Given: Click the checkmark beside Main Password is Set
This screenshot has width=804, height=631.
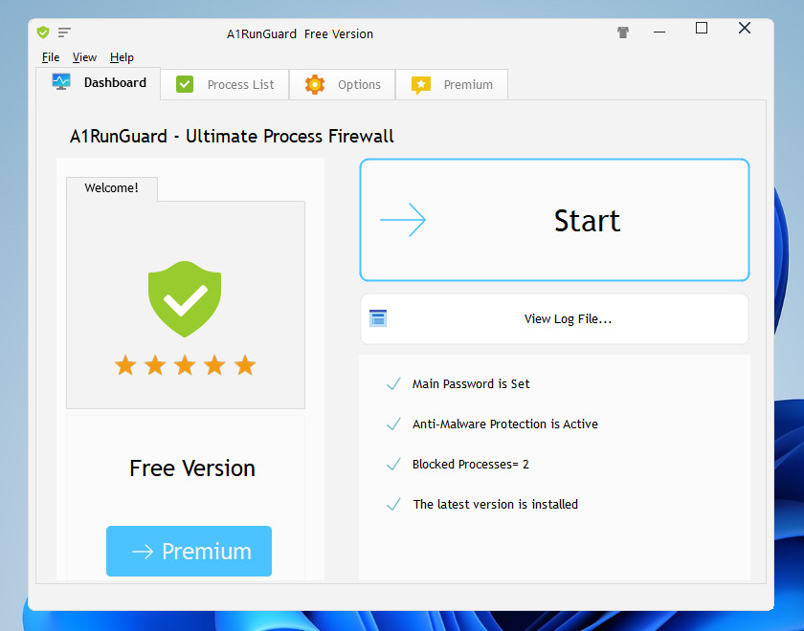Looking at the screenshot, I should 393,383.
